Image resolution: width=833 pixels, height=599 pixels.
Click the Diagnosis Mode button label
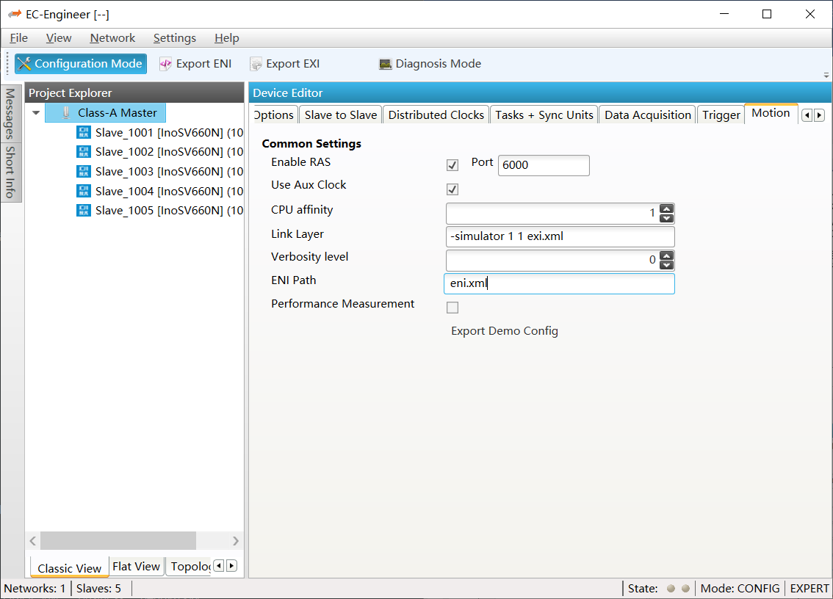tap(439, 64)
